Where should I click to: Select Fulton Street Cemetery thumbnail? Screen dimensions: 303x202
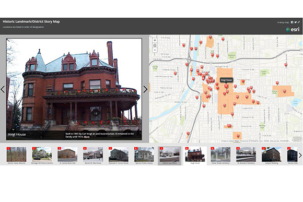pyautogui.click(x=220, y=156)
